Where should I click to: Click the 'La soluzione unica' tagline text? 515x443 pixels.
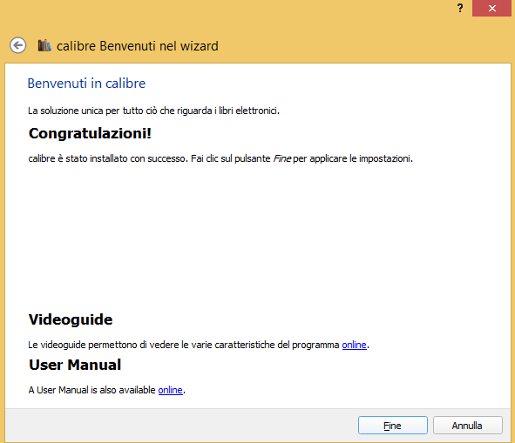click(x=153, y=111)
